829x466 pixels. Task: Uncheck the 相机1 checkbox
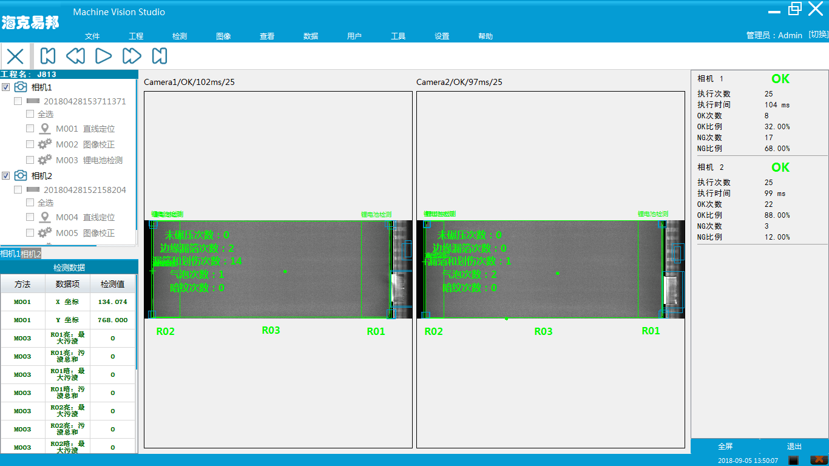coord(6,87)
